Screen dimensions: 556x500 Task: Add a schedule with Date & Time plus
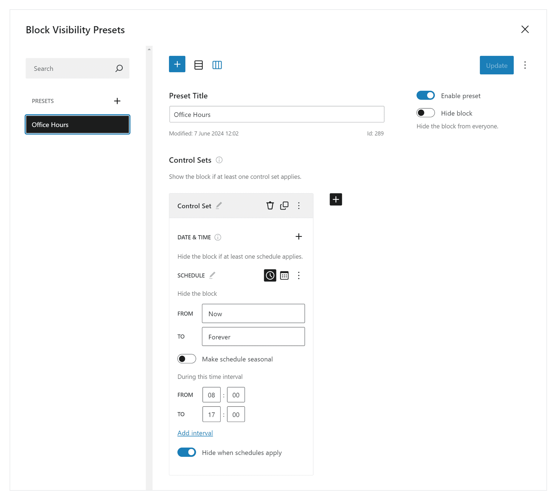click(x=298, y=237)
